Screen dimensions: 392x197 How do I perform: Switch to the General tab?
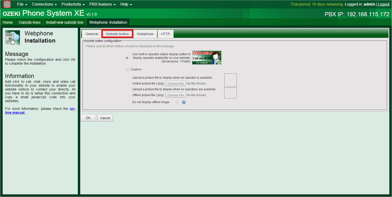(x=92, y=34)
